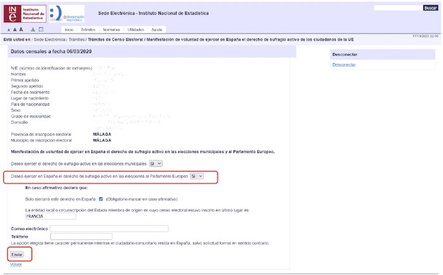
Task: Toggle the Solo ejercerá este derecho en España checkbox
Action: [x=101, y=199]
